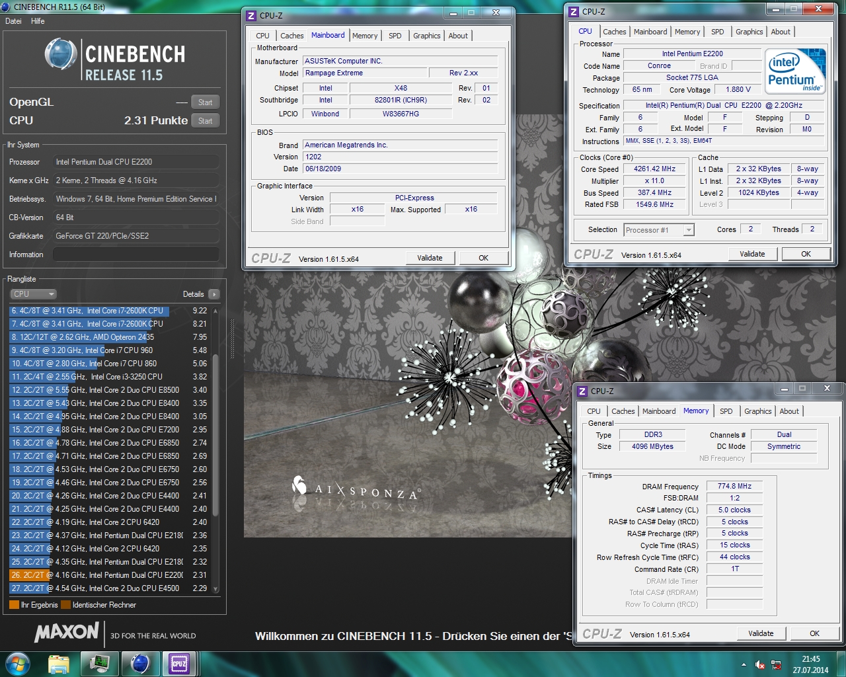This screenshot has width=846, height=677.
Task: Click the orange Ihr Ergebnis legend swatch
Action: click(14, 605)
